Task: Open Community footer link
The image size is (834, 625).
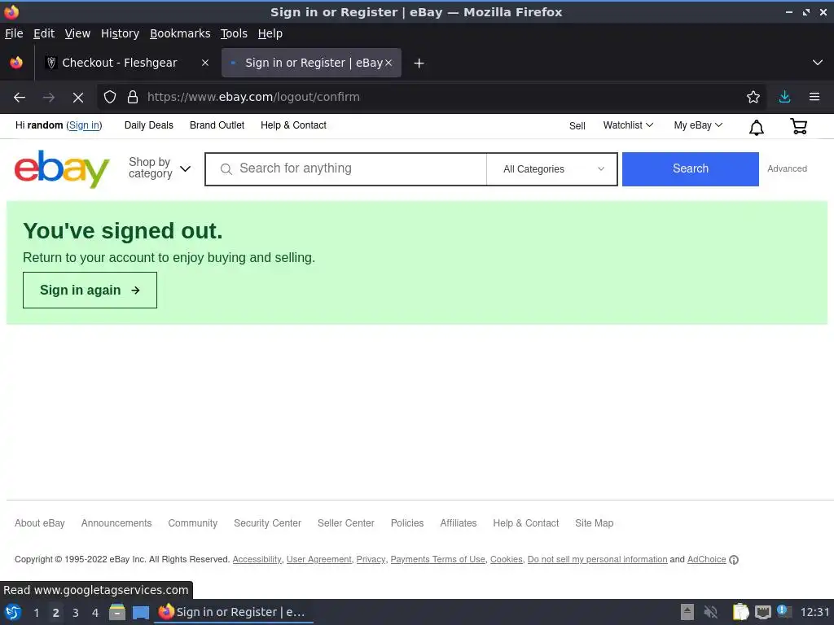Action: click(x=192, y=523)
